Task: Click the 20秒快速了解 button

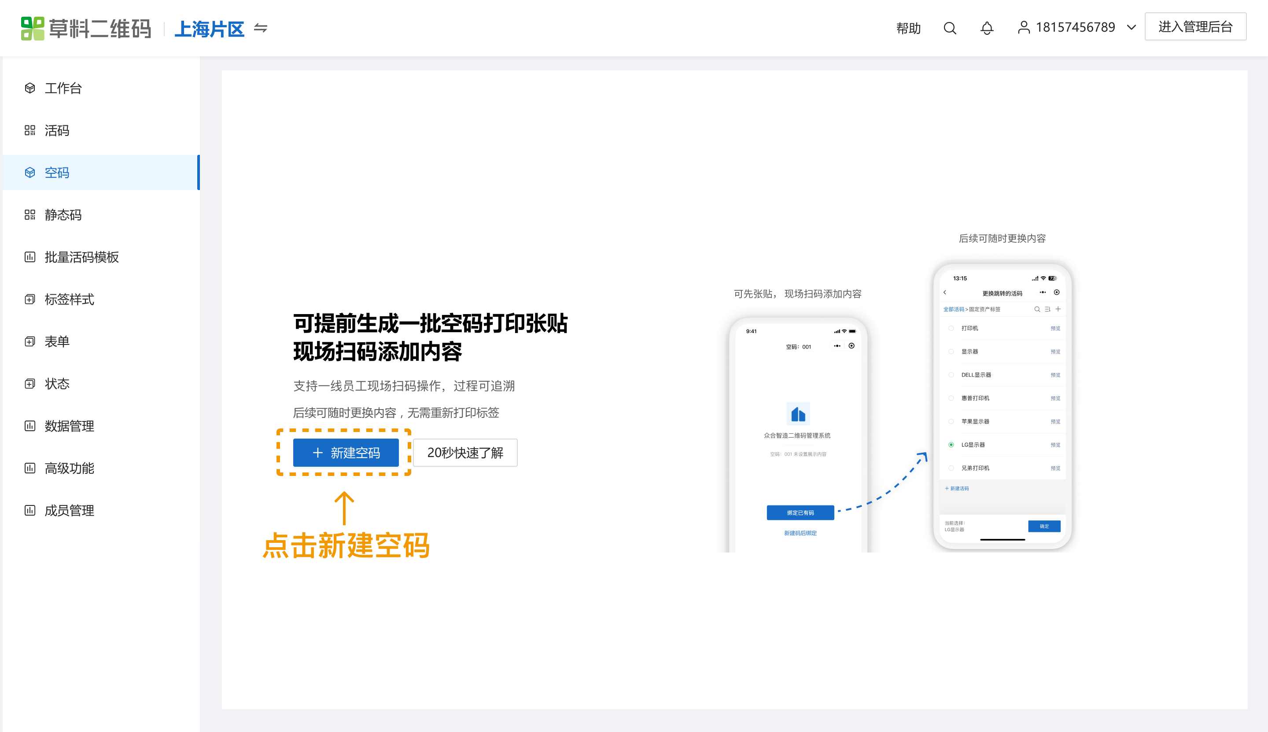Action: tap(465, 453)
